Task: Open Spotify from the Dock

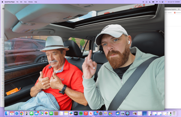Action: pos(81,113)
